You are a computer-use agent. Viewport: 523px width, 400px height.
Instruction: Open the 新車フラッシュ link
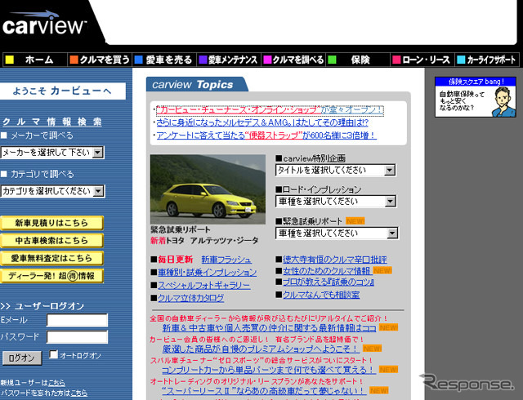(226, 260)
